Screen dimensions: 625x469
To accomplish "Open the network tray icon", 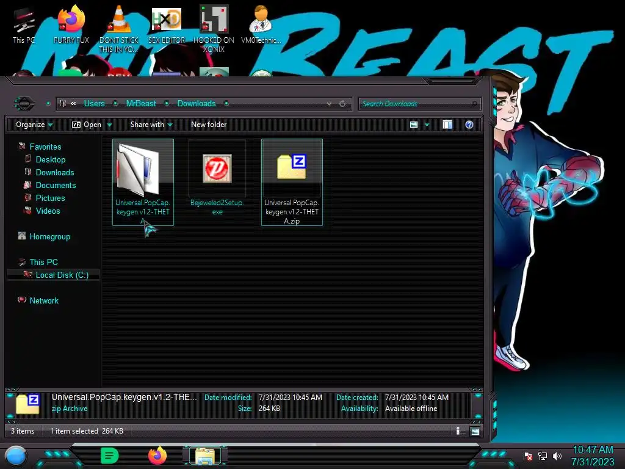I will click(x=542, y=456).
